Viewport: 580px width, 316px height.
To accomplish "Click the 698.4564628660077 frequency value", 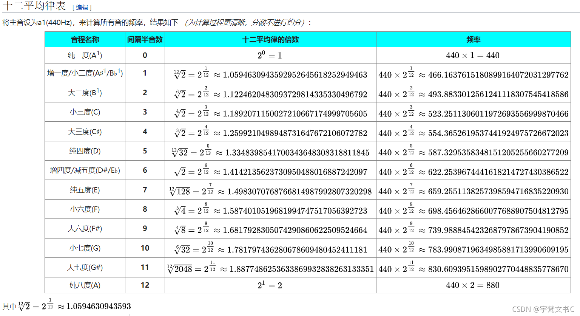I will click(498, 211).
